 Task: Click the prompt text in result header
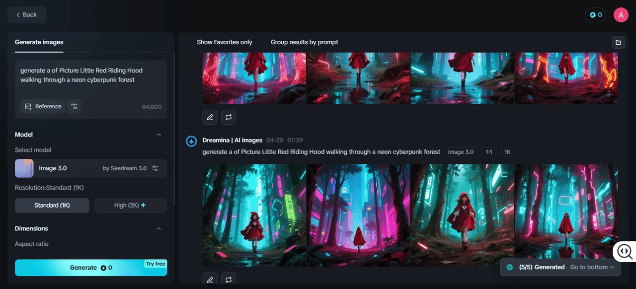(x=321, y=152)
